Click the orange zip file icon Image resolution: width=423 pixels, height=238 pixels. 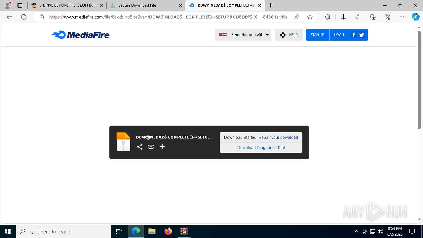pos(123,142)
